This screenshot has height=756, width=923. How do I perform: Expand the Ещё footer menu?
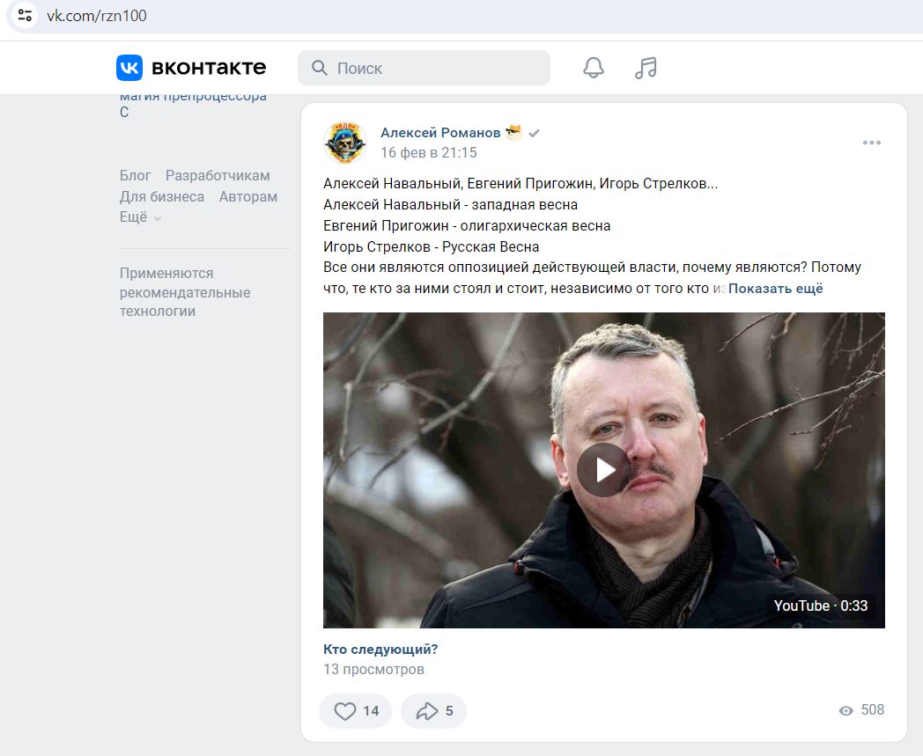click(x=140, y=217)
